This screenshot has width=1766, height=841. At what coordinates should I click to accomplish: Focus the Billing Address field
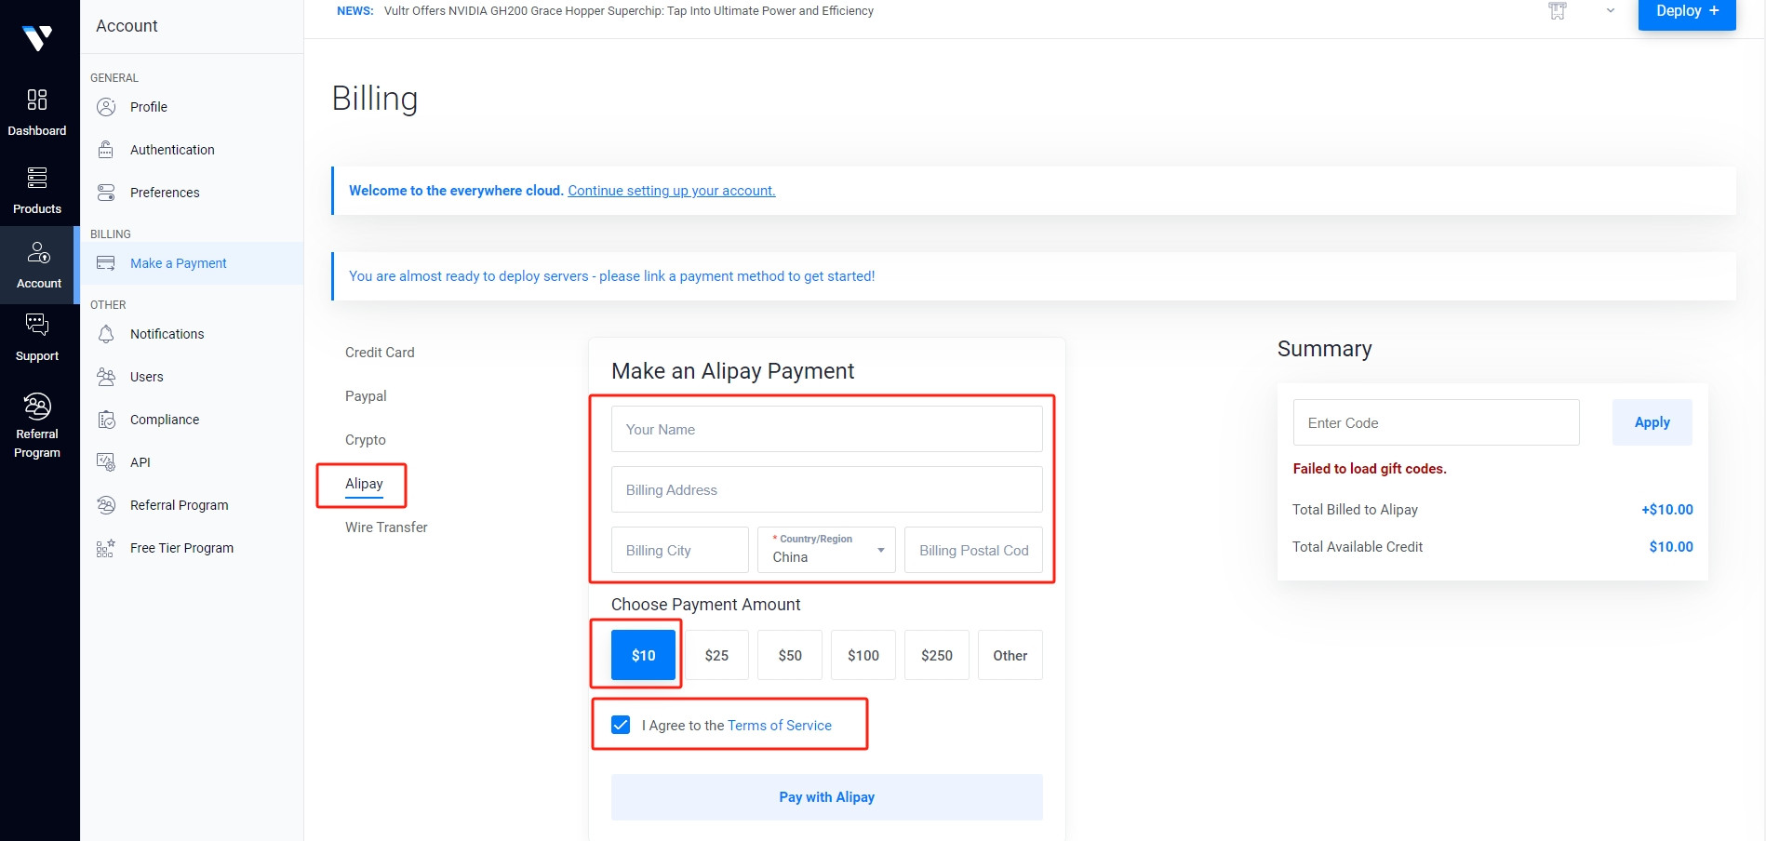tap(827, 489)
